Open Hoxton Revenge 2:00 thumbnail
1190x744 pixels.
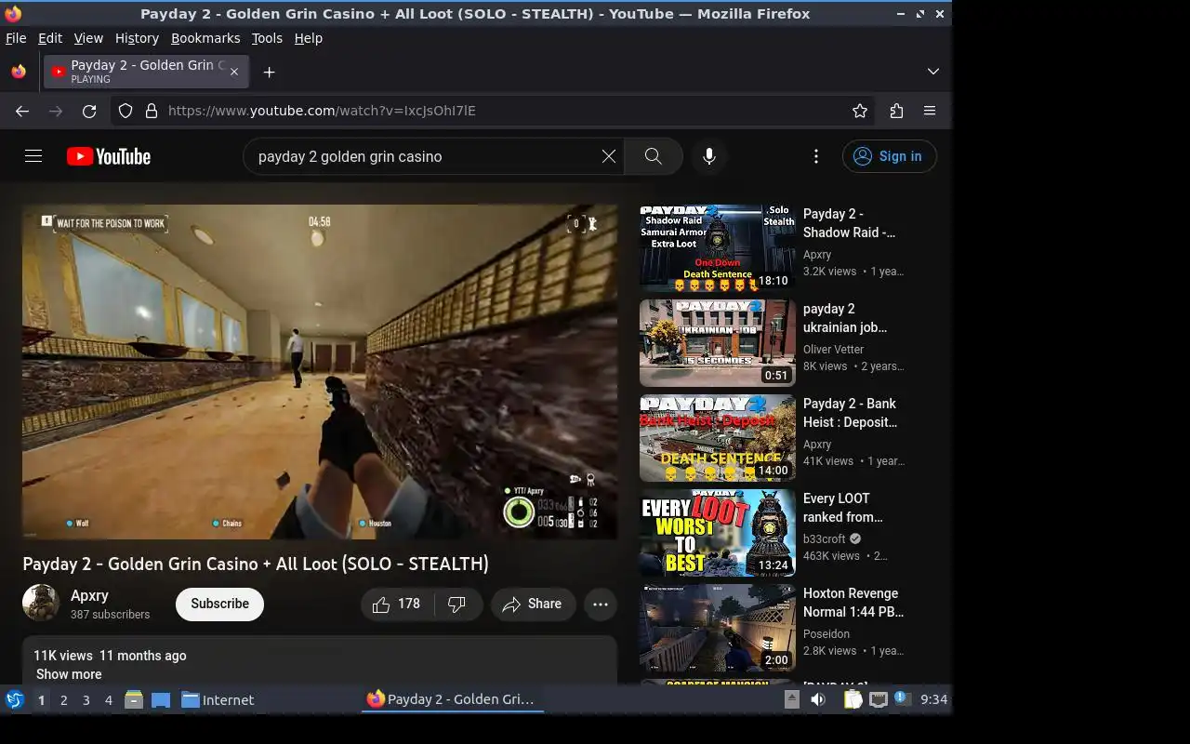tap(718, 628)
